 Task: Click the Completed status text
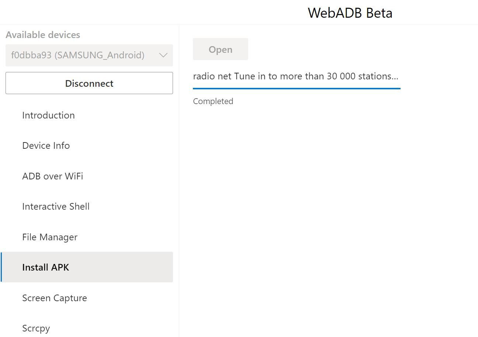(x=213, y=101)
